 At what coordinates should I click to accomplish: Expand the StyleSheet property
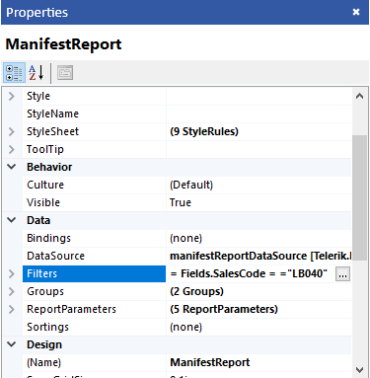[12, 131]
